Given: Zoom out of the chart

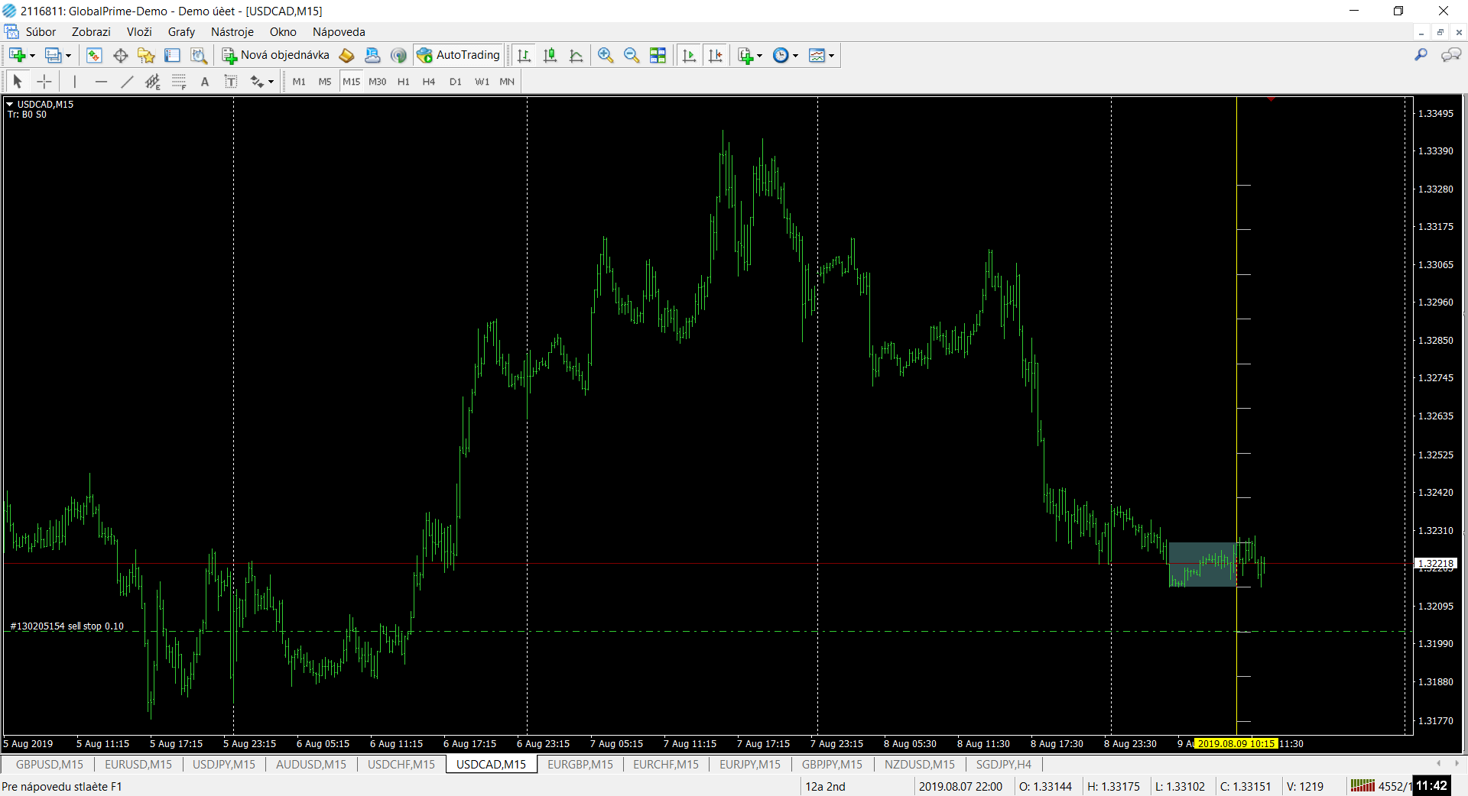Looking at the screenshot, I should (632, 55).
